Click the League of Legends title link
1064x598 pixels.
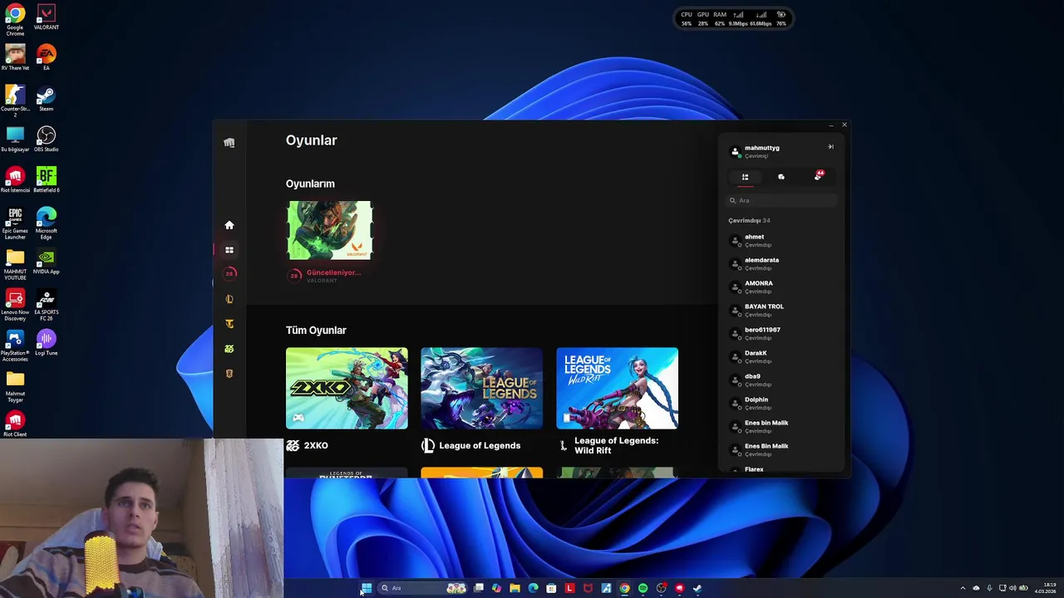[480, 446]
